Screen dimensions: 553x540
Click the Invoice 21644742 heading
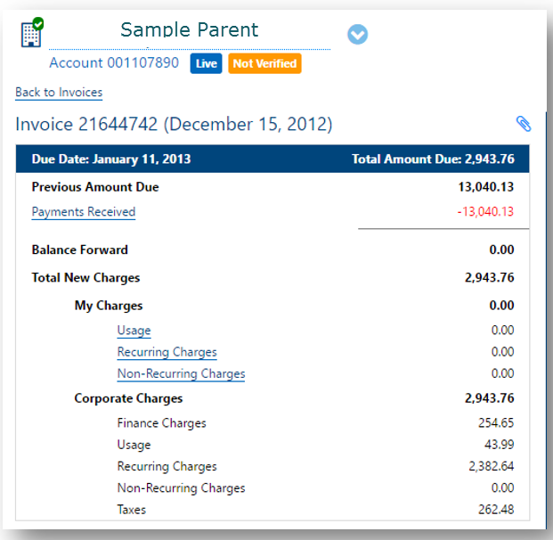coord(174,125)
